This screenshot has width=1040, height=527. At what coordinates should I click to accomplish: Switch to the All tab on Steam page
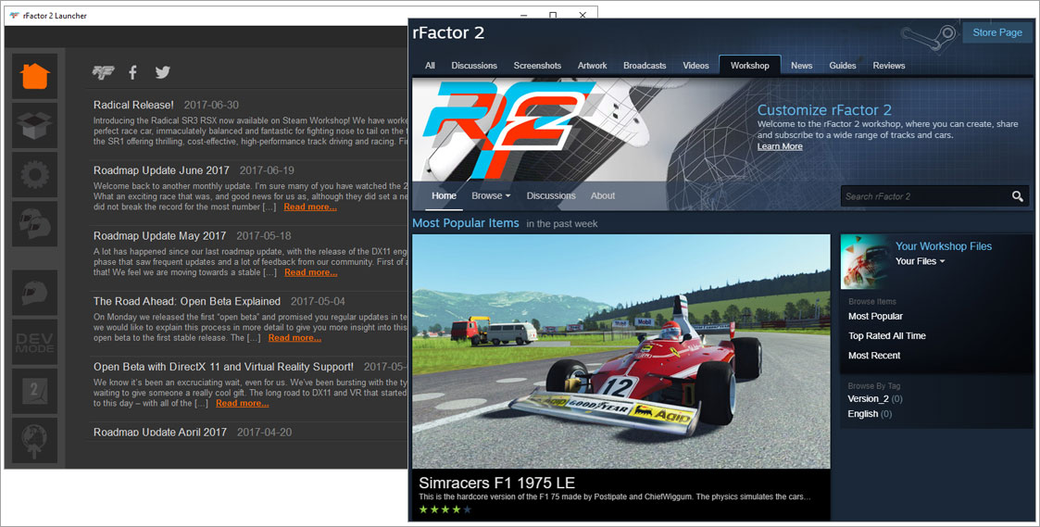pos(430,66)
